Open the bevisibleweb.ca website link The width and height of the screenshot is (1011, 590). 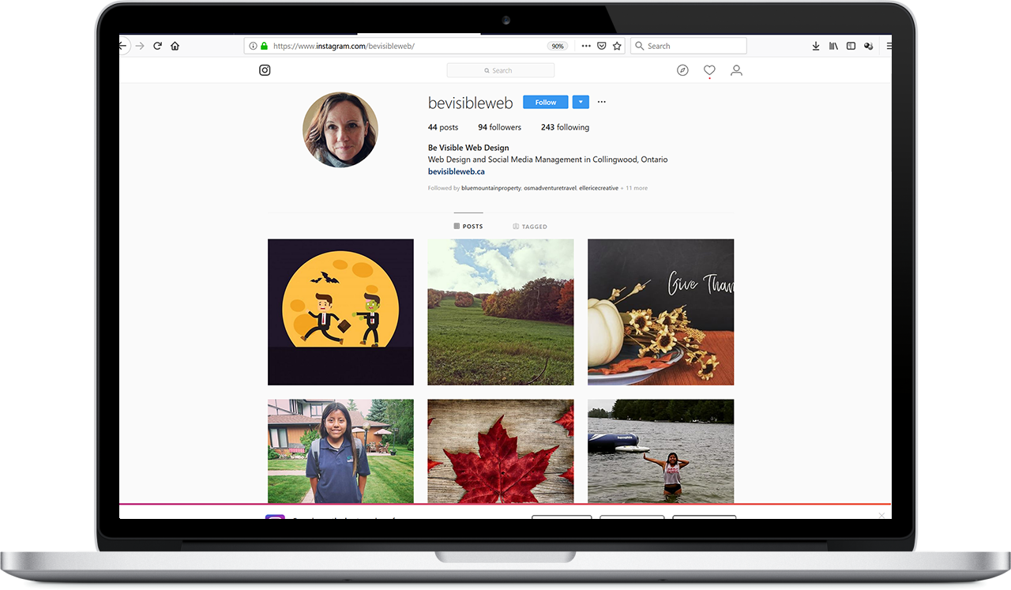457,171
